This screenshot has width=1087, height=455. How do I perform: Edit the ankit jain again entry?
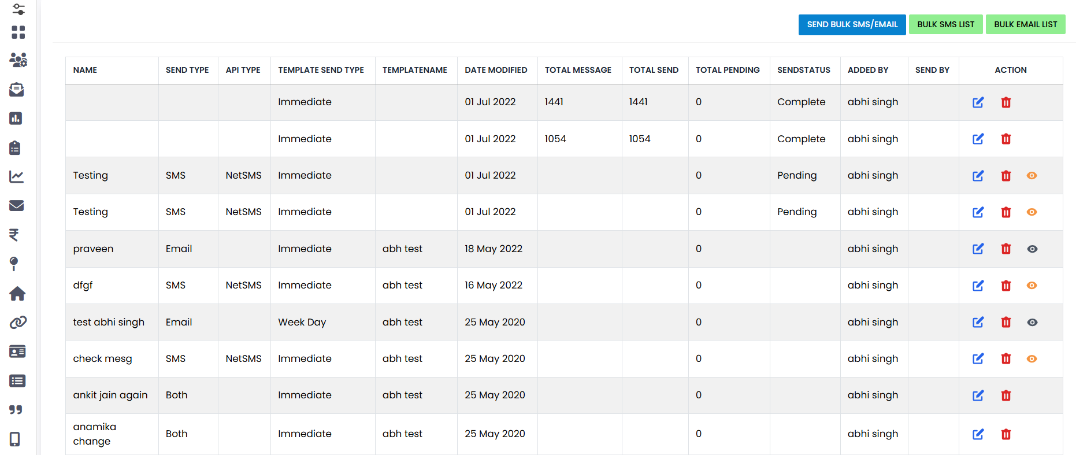(x=978, y=395)
